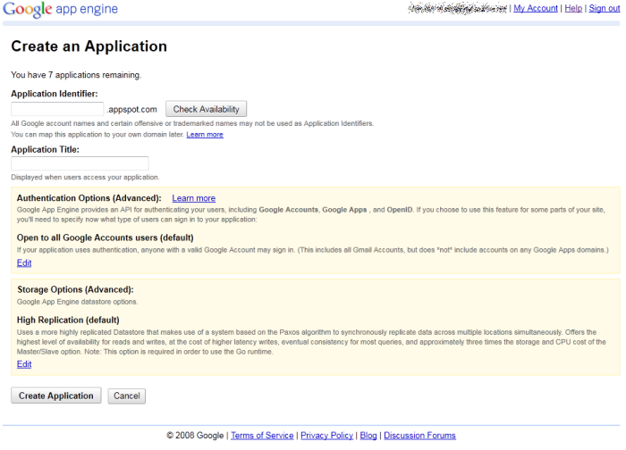The image size is (626, 450).
Task: Focus the Application Title input field
Action: pos(80,163)
